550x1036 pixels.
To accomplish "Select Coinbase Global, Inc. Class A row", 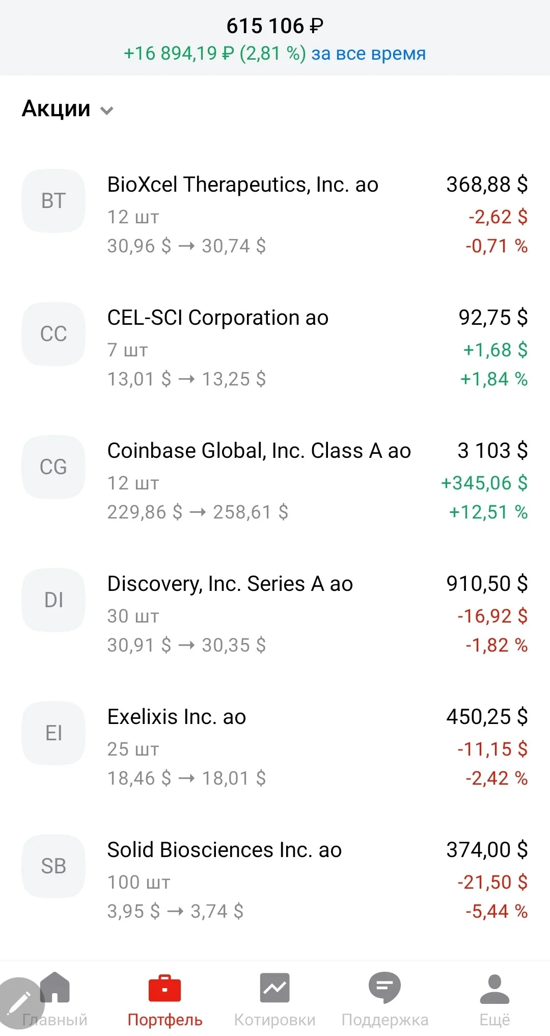I will 275,481.
